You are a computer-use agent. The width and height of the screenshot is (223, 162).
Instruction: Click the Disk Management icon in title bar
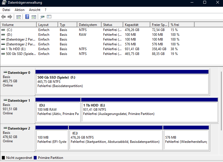click(x=4, y=3)
